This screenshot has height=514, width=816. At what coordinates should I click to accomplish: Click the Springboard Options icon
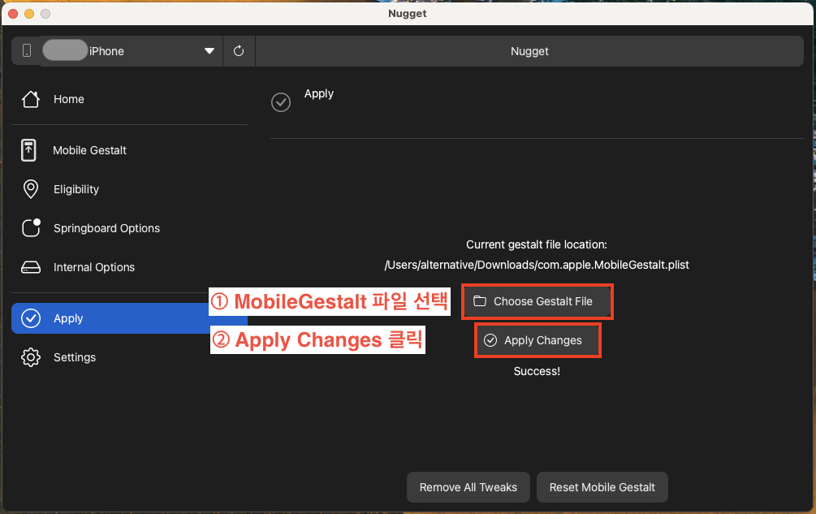[x=30, y=228]
